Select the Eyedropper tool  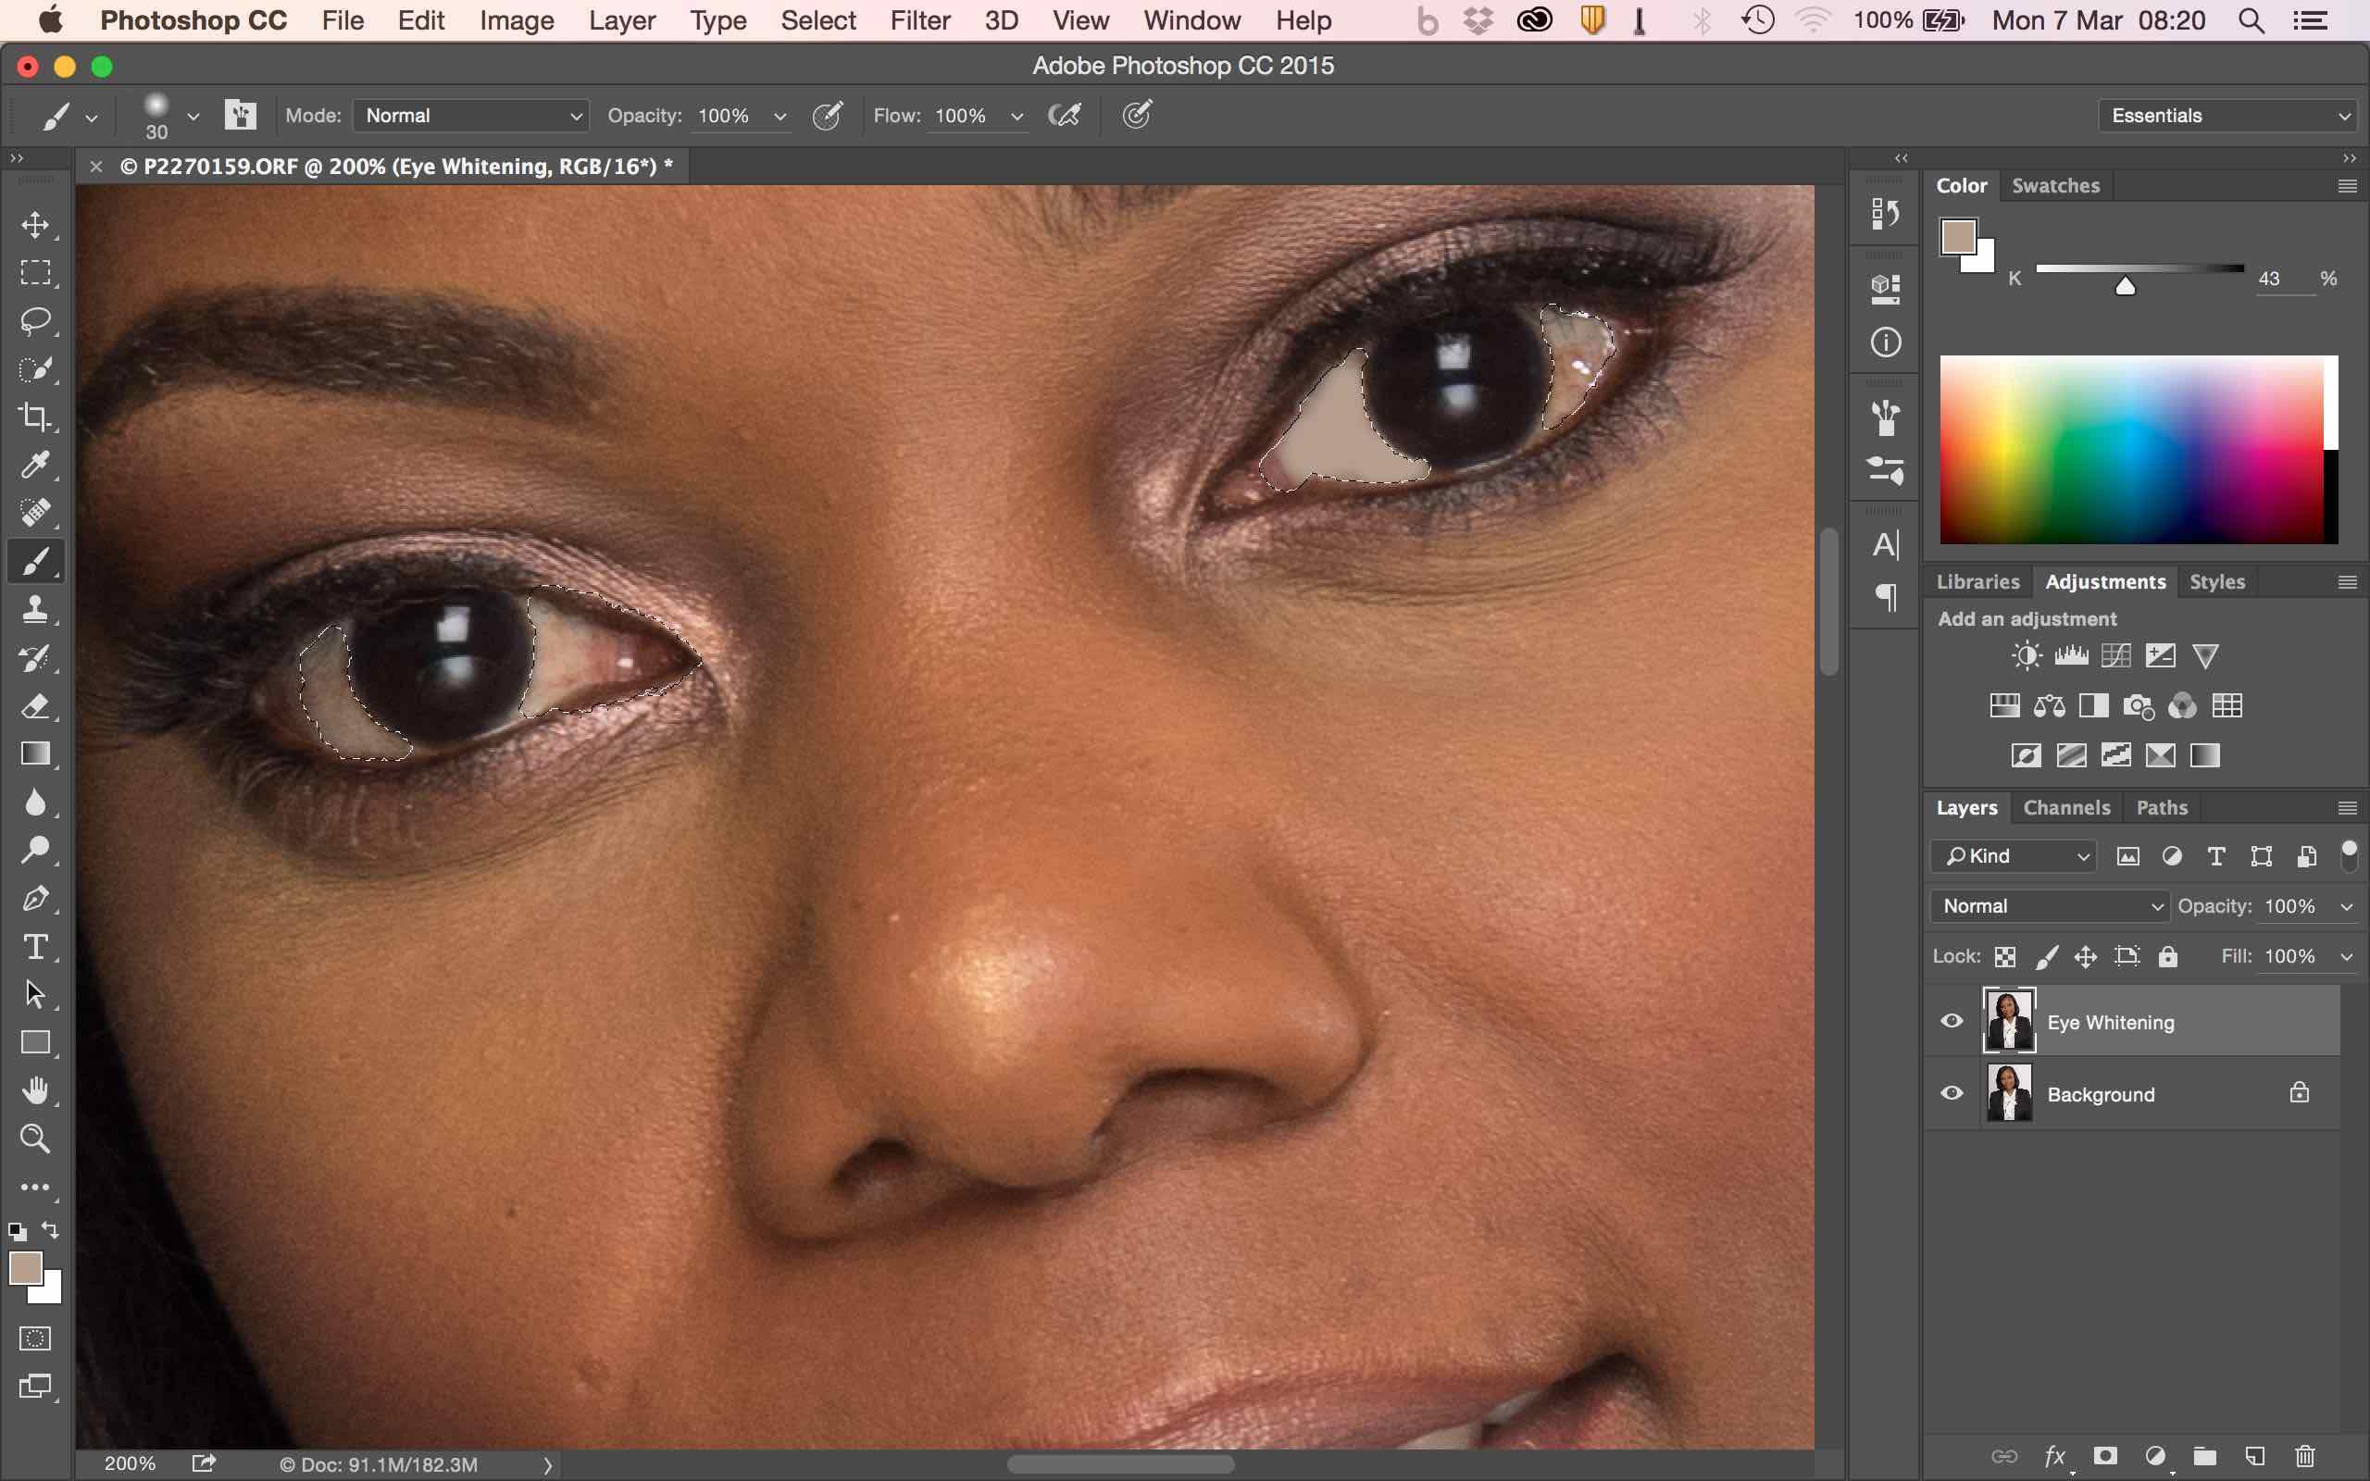(x=35, y=466)
